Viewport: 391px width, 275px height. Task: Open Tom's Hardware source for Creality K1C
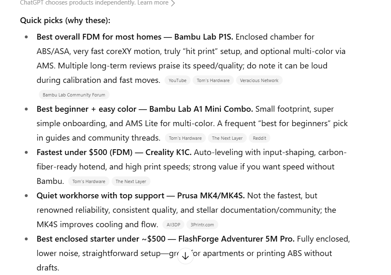click(88, 181)
